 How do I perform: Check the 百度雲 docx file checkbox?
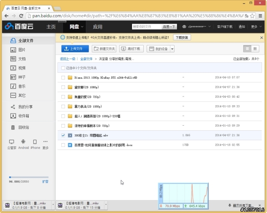click(x=63, y=145)
